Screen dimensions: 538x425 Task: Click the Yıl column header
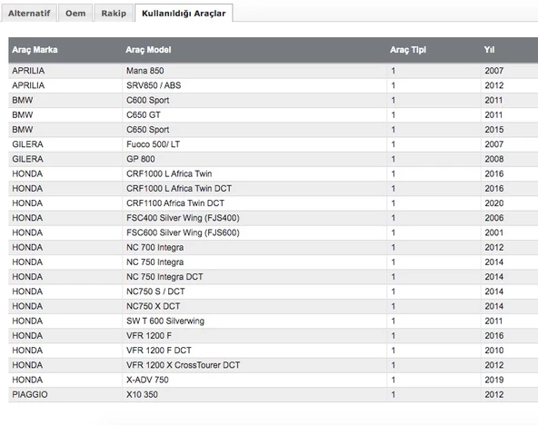[x=489, y=50]
